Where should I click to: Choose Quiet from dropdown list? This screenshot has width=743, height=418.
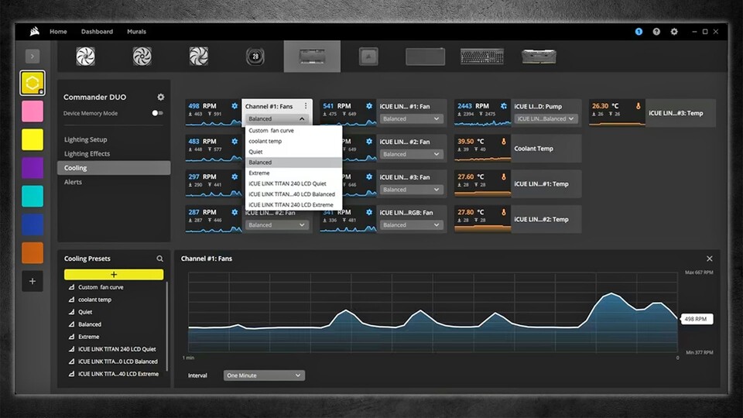(293, 152)
